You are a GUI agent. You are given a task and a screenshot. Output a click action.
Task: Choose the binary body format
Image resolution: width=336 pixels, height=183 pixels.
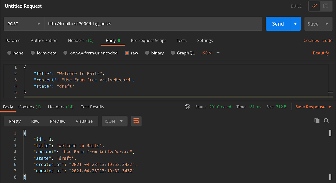(154, 53)
